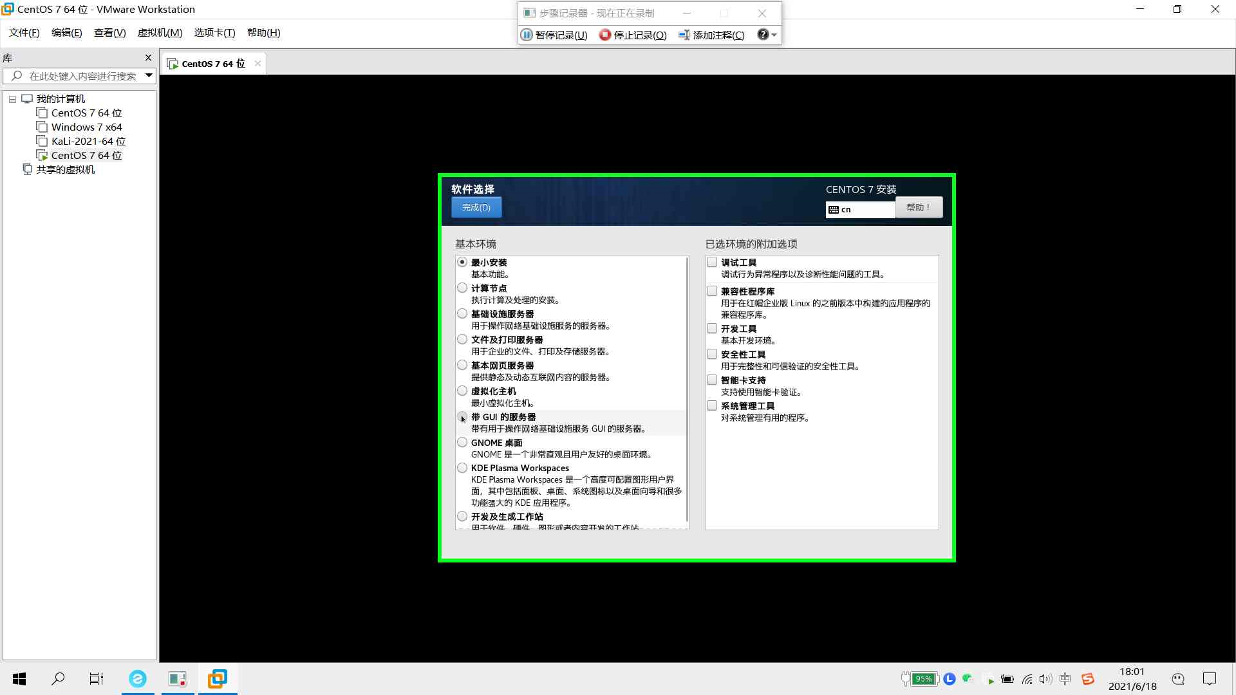Click the cn keyboard layout indicator
Screen dimensions: 1236x695
tap(860, 209)
